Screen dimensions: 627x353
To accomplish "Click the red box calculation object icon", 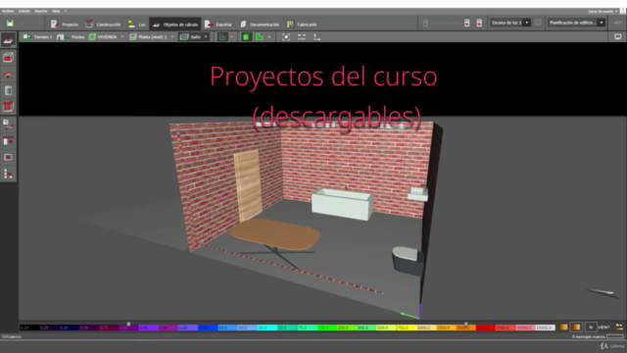I will pos(9,58).
